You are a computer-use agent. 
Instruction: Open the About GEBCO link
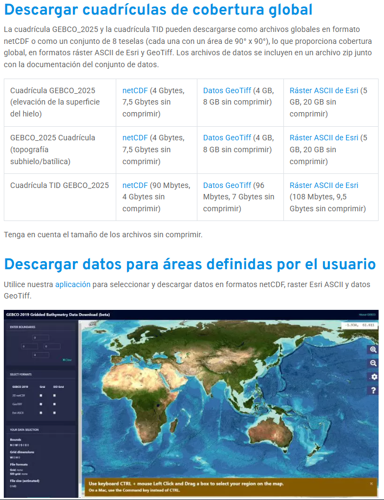click(367, 314)
